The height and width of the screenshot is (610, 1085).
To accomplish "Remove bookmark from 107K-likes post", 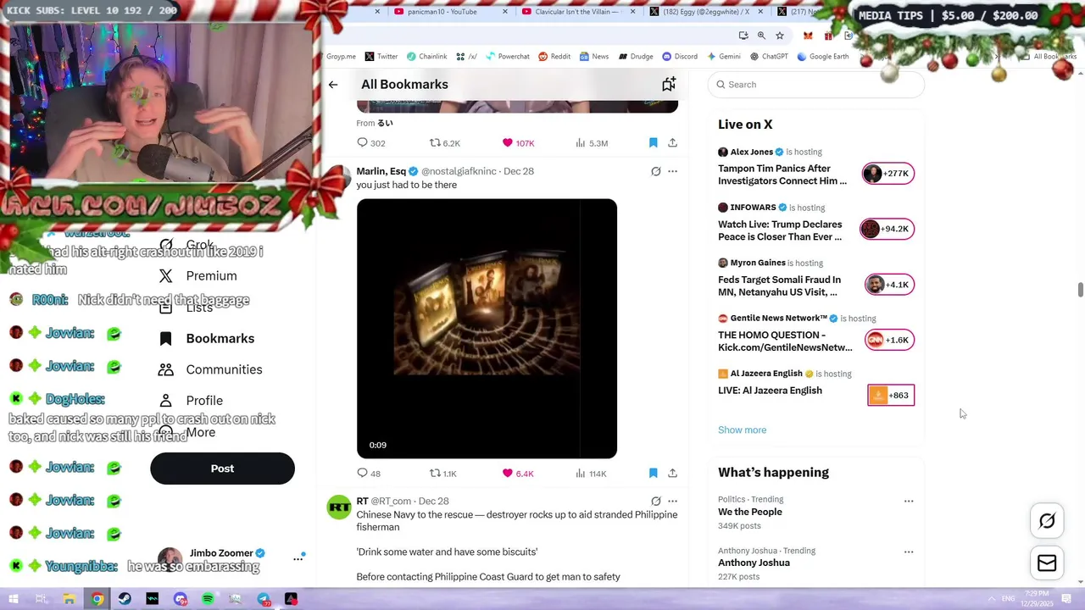I will point(653,143).
